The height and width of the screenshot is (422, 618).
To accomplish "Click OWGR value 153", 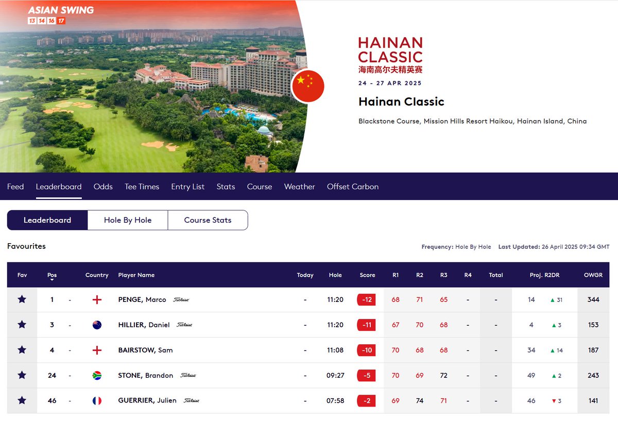I will pos(593,325).
